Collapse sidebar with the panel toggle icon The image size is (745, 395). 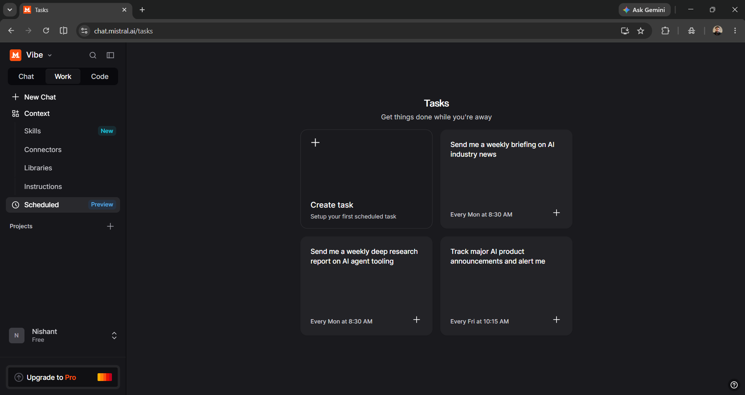[110, 55]
